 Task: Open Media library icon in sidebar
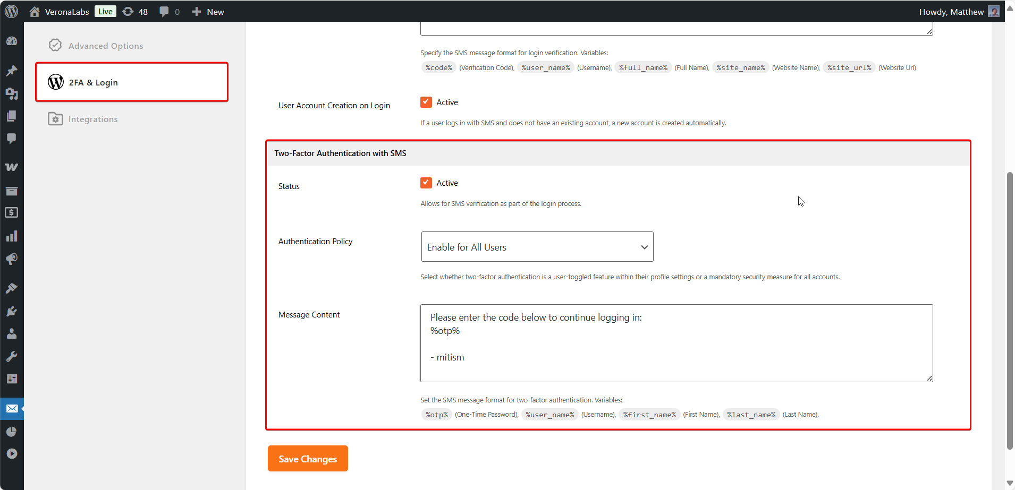[x=12, y=94]
